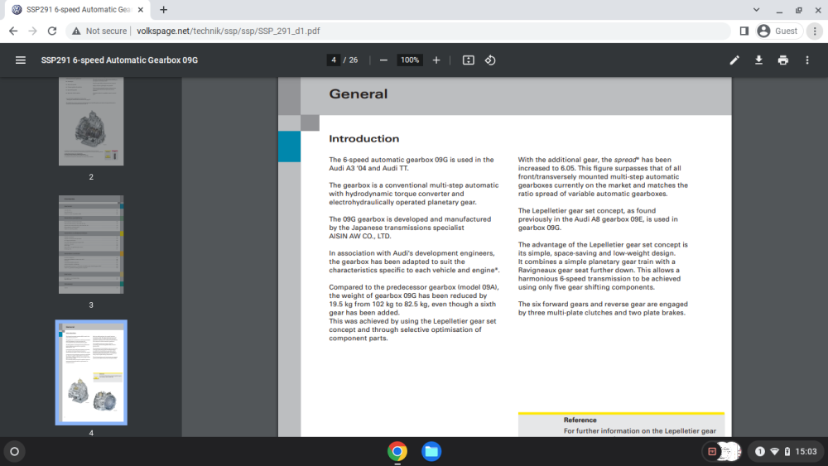Click the Not secure warning icon
The height and width of the screenshot is (466, 828).
pos(76,31)
